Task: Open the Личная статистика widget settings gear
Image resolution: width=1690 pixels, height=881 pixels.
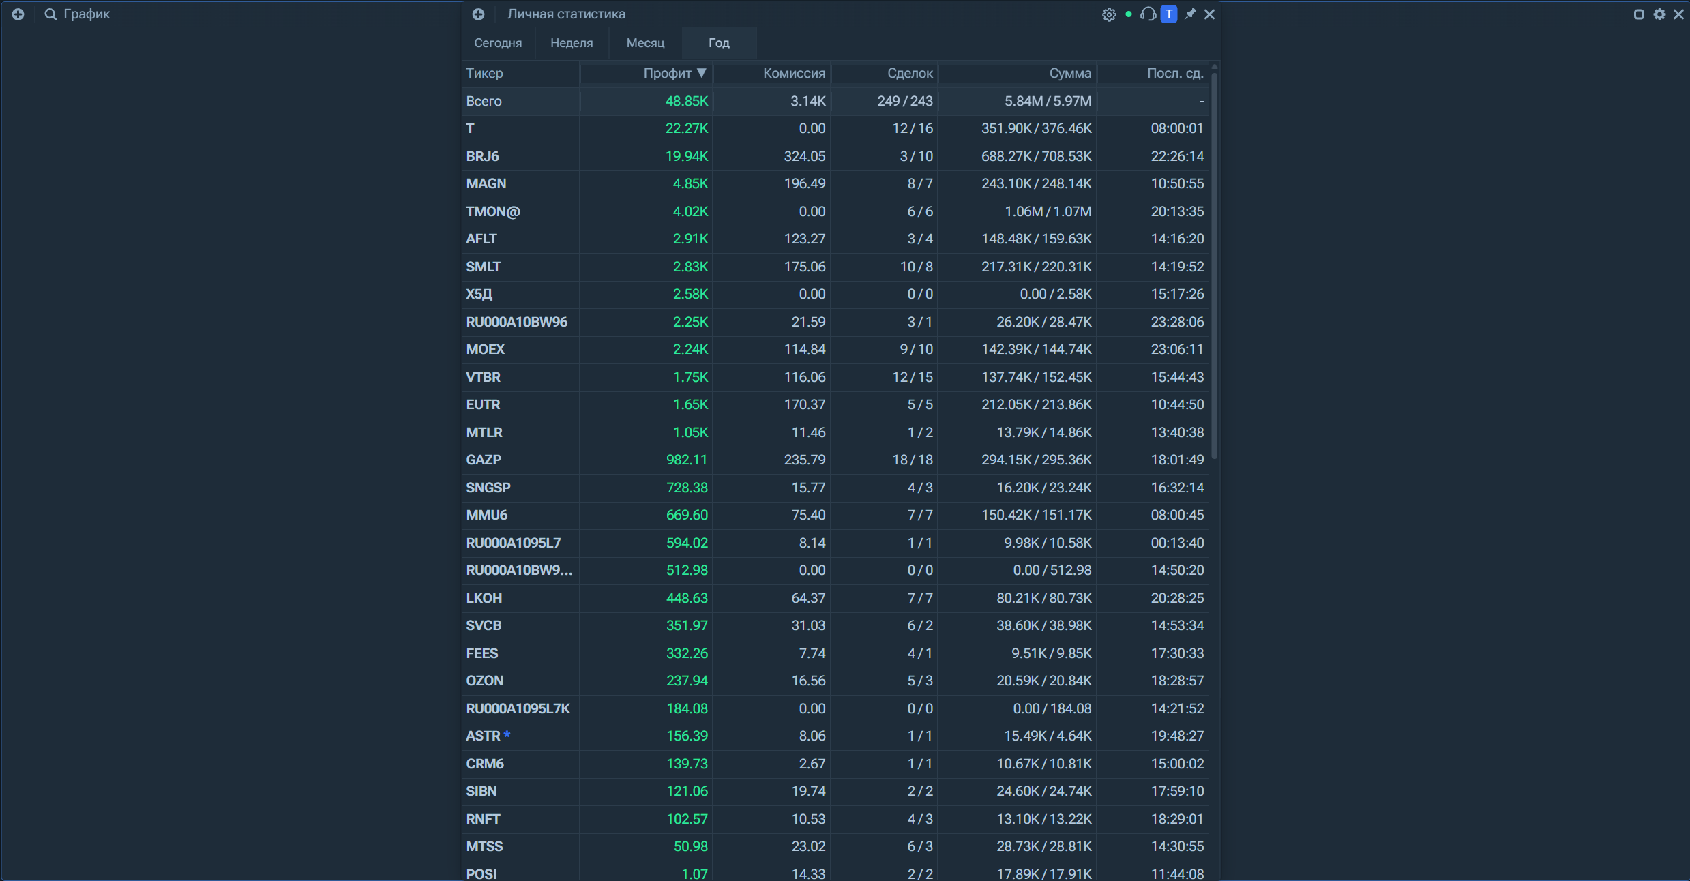Action: 1109,14
